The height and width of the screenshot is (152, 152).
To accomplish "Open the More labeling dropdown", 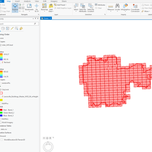I will (146, 11).
